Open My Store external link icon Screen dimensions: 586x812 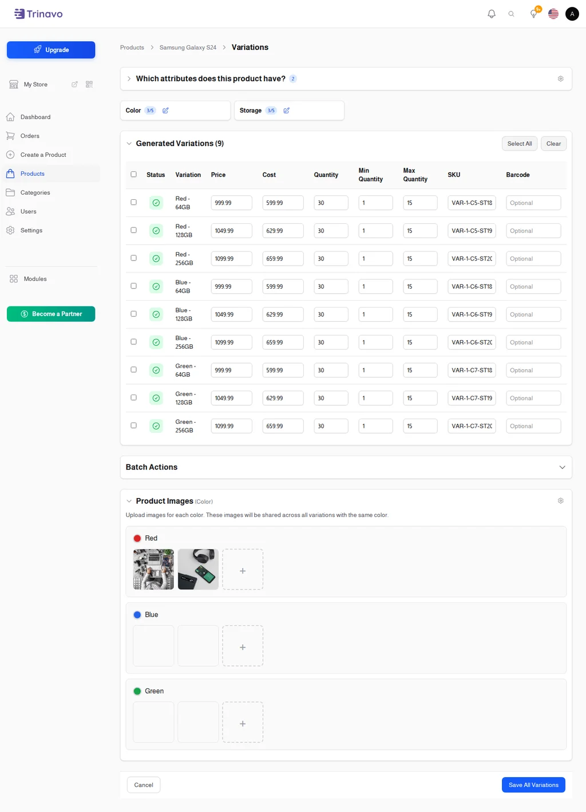coord(74,84)
